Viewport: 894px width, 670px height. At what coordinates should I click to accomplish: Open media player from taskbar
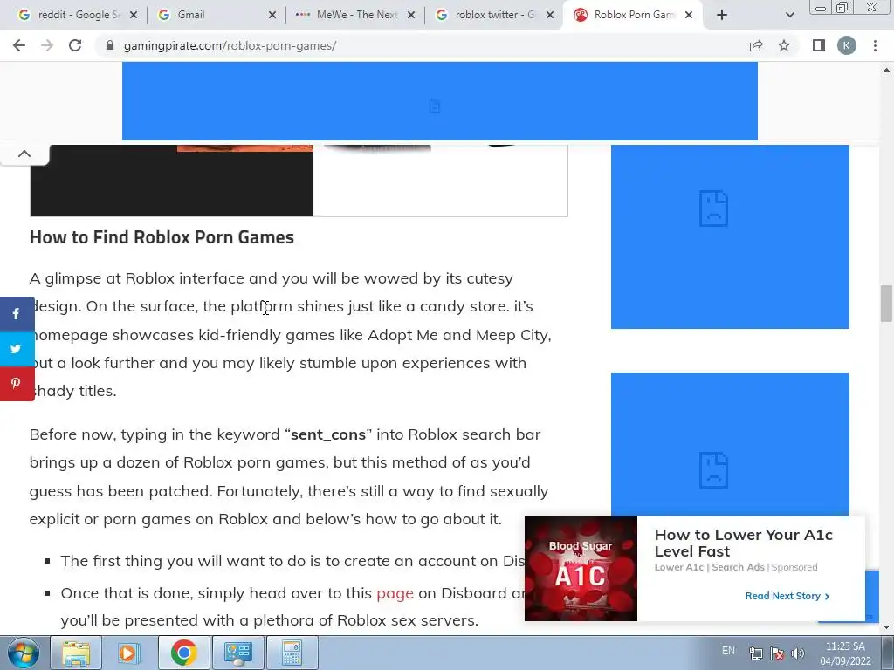point(129,653)
